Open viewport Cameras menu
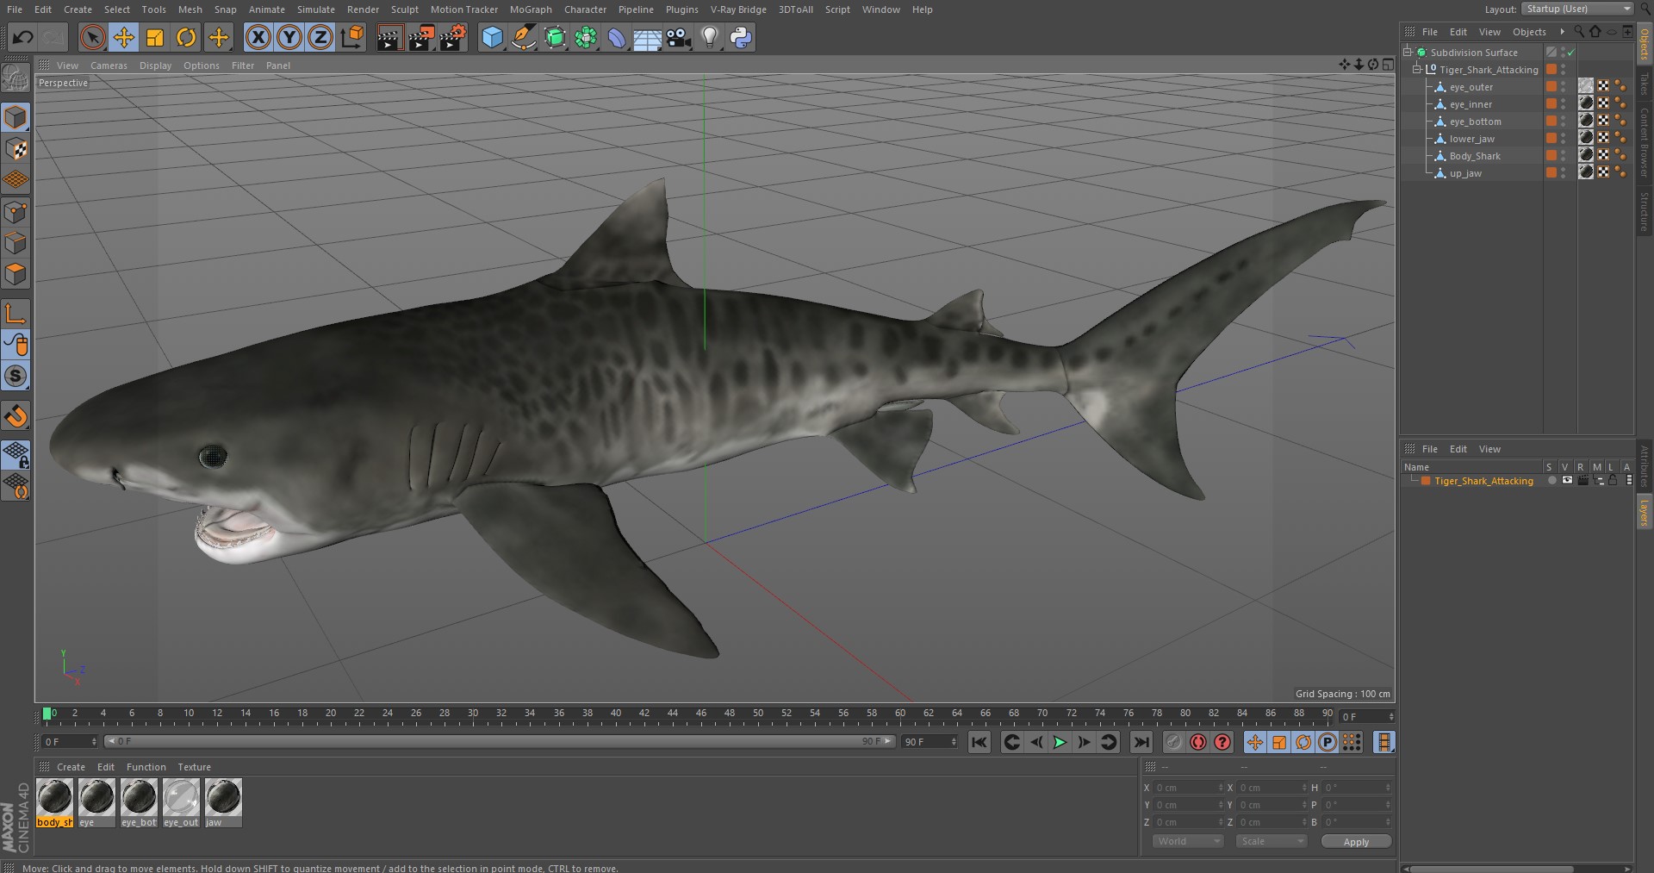This screenshot has width=1654, height=873. click(x=109, y=65)
